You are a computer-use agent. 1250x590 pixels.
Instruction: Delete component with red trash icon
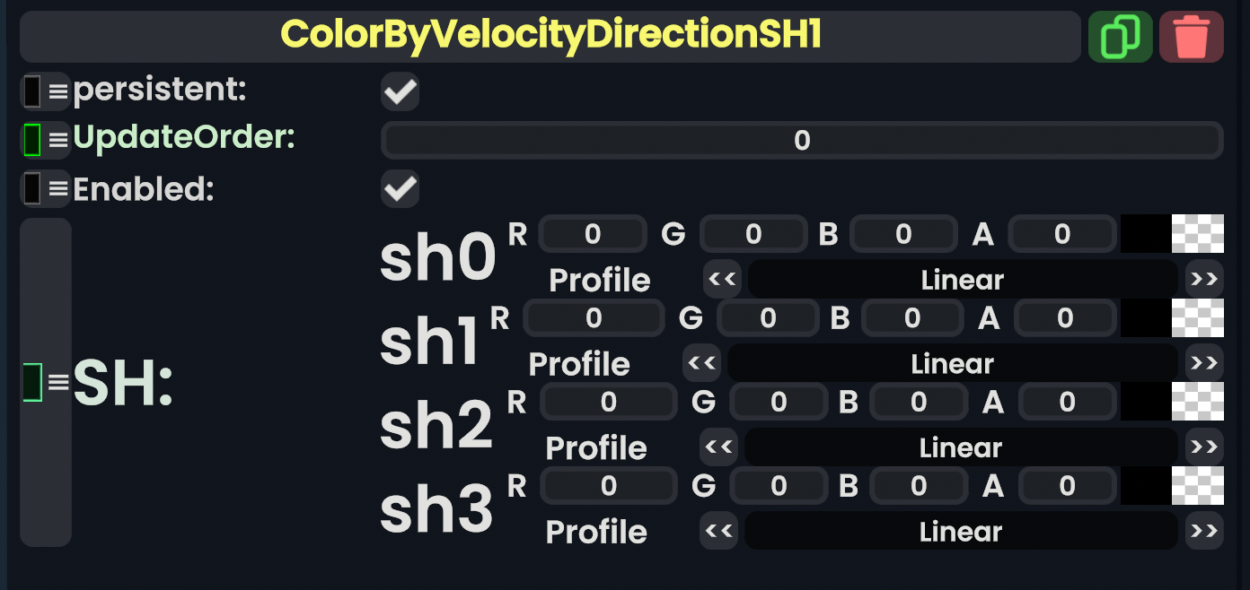(1191, 37)
